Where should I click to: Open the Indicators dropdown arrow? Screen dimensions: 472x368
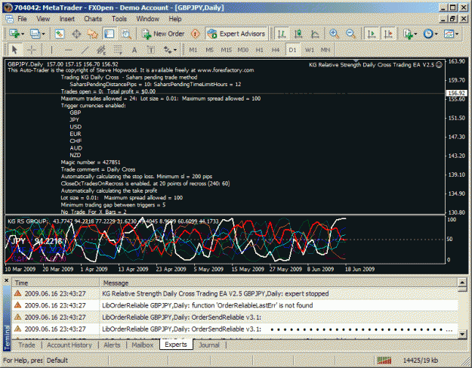(x=415, y=34)
